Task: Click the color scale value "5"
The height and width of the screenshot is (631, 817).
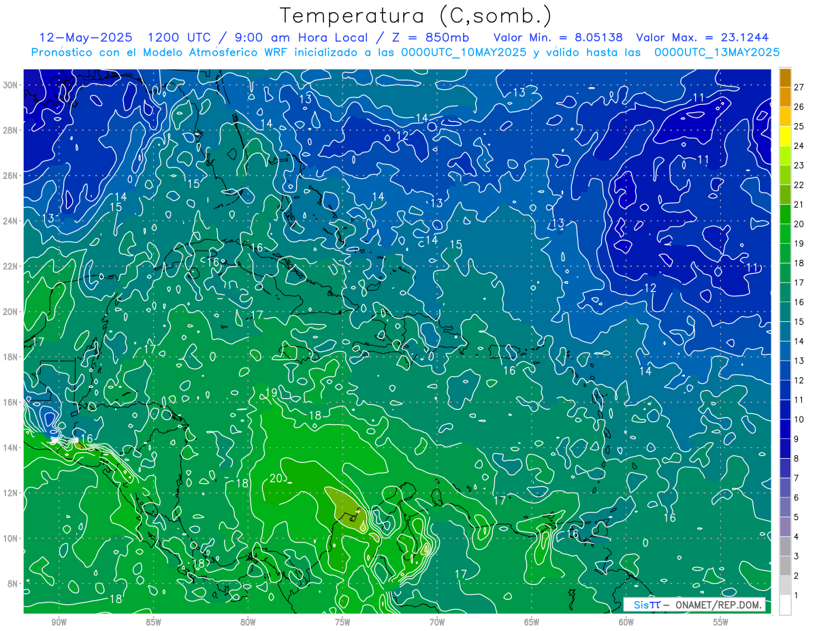Action: click(796, 517)
